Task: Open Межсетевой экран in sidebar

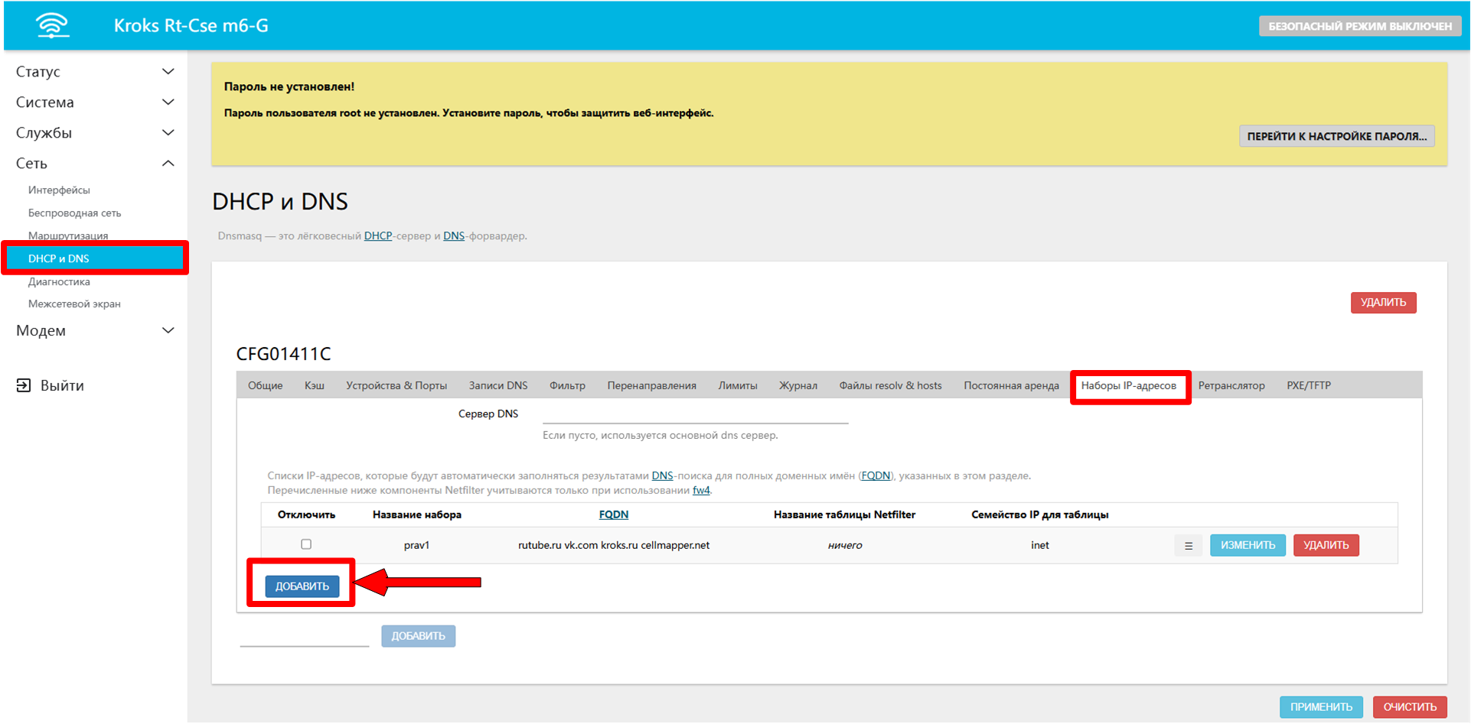Action: coord(74,304)
